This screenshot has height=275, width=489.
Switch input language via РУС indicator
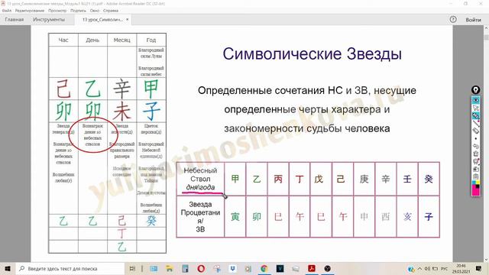445,268
